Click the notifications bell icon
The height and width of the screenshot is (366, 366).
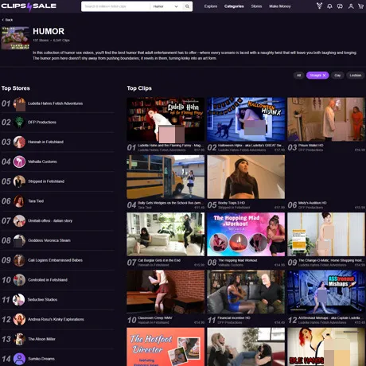[329, 6]
